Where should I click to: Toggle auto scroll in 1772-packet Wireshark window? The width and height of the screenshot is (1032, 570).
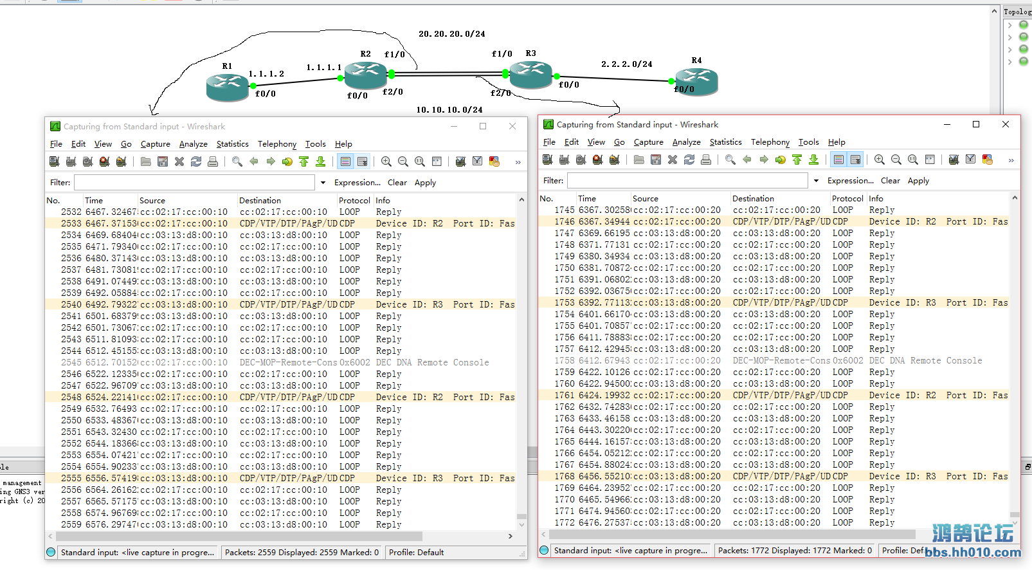(856, 160)
